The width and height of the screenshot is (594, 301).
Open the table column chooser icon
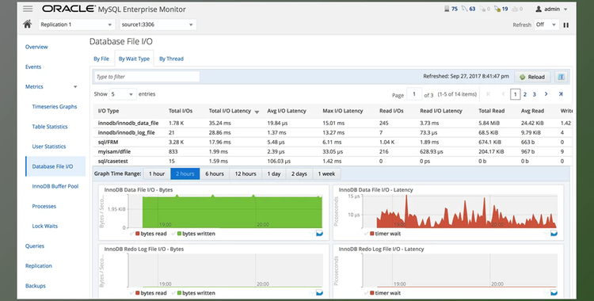coord(561,77)
